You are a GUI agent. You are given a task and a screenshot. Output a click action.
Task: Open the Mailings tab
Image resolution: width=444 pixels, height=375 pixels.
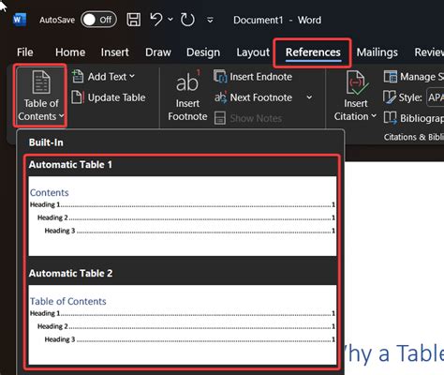click(x=377, y=52)
